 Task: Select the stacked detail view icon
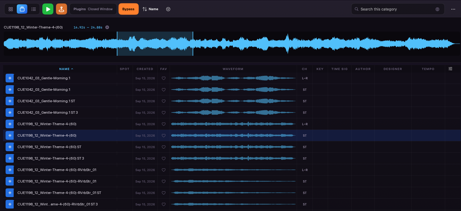(x=22, y=9)
